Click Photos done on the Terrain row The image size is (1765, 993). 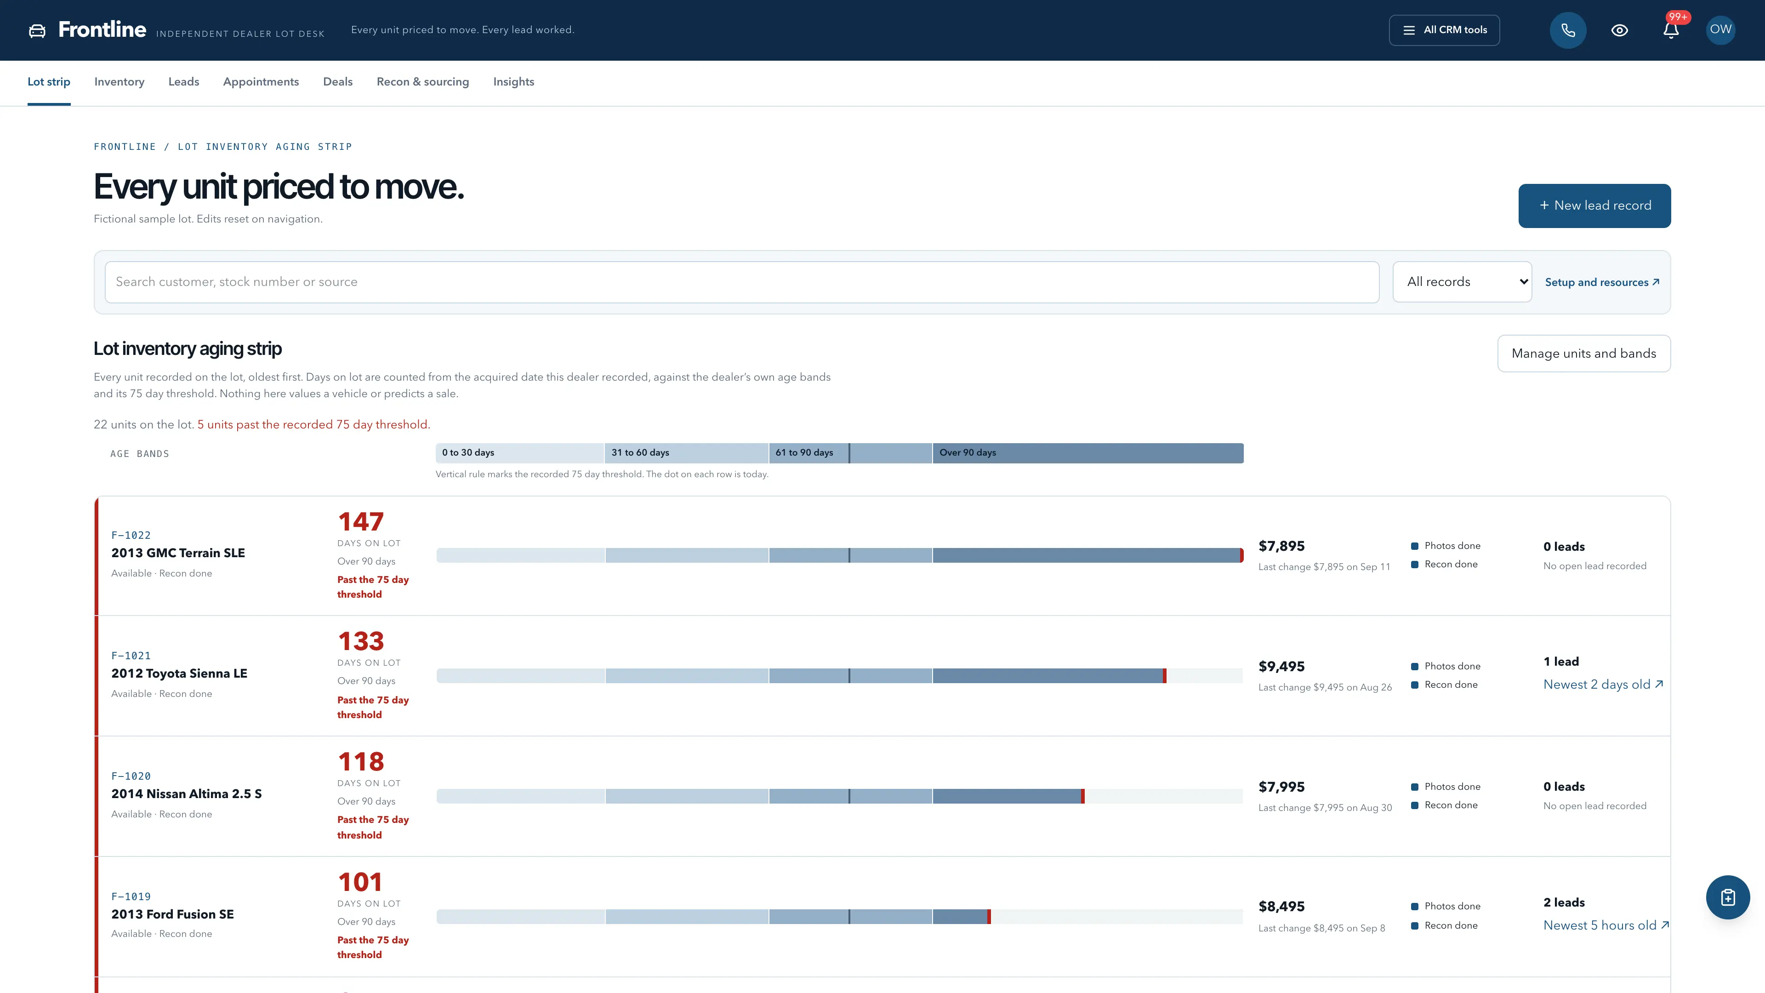point(1446,546)
